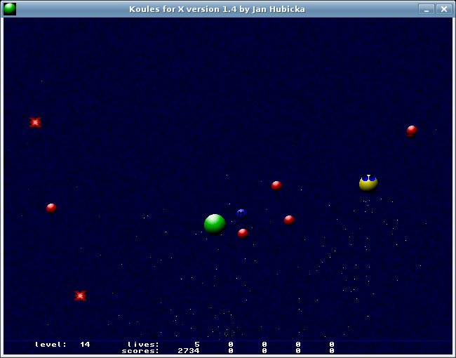Minimize the Koules window

(x=427, y=9)
